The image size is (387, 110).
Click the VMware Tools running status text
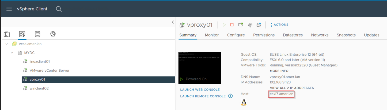pos(303,65)
